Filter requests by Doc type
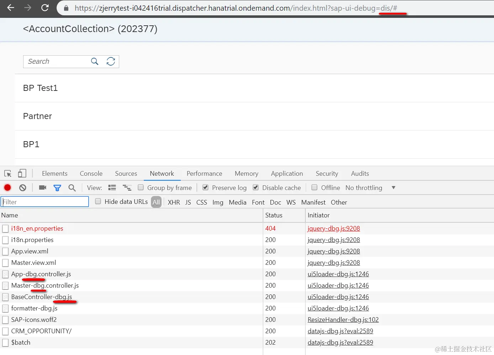494x355 pixels. point(275,202)
